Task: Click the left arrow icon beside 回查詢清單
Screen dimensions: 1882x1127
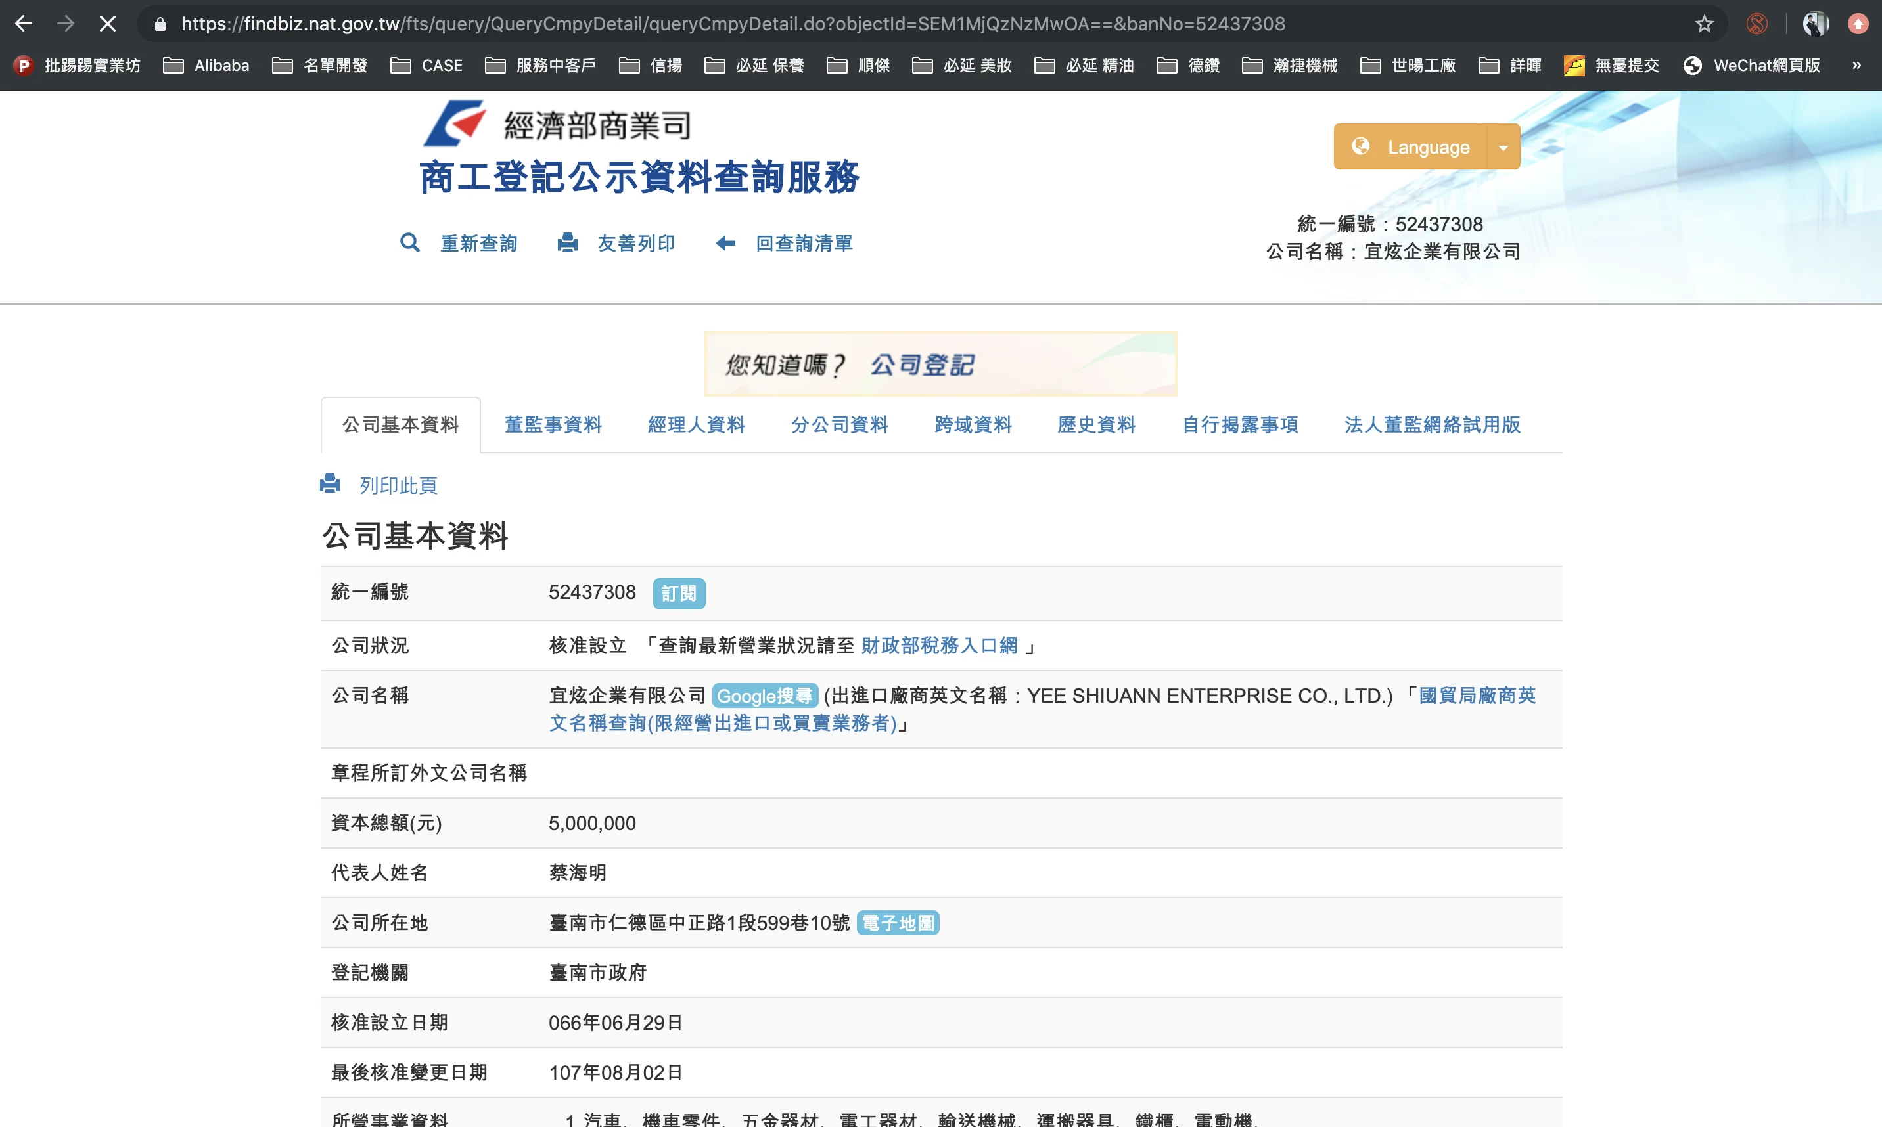Action: pyautogui.click(x=725, y=243)
